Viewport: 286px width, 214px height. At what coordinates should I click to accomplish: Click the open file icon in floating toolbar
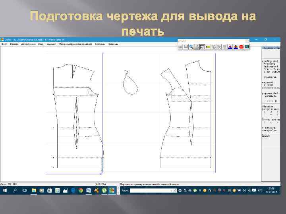180,47
